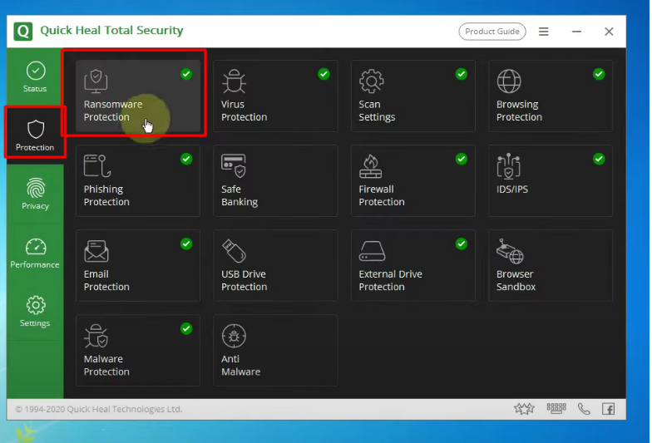Toggle Ransomware Protection green check status

(186, 74)
